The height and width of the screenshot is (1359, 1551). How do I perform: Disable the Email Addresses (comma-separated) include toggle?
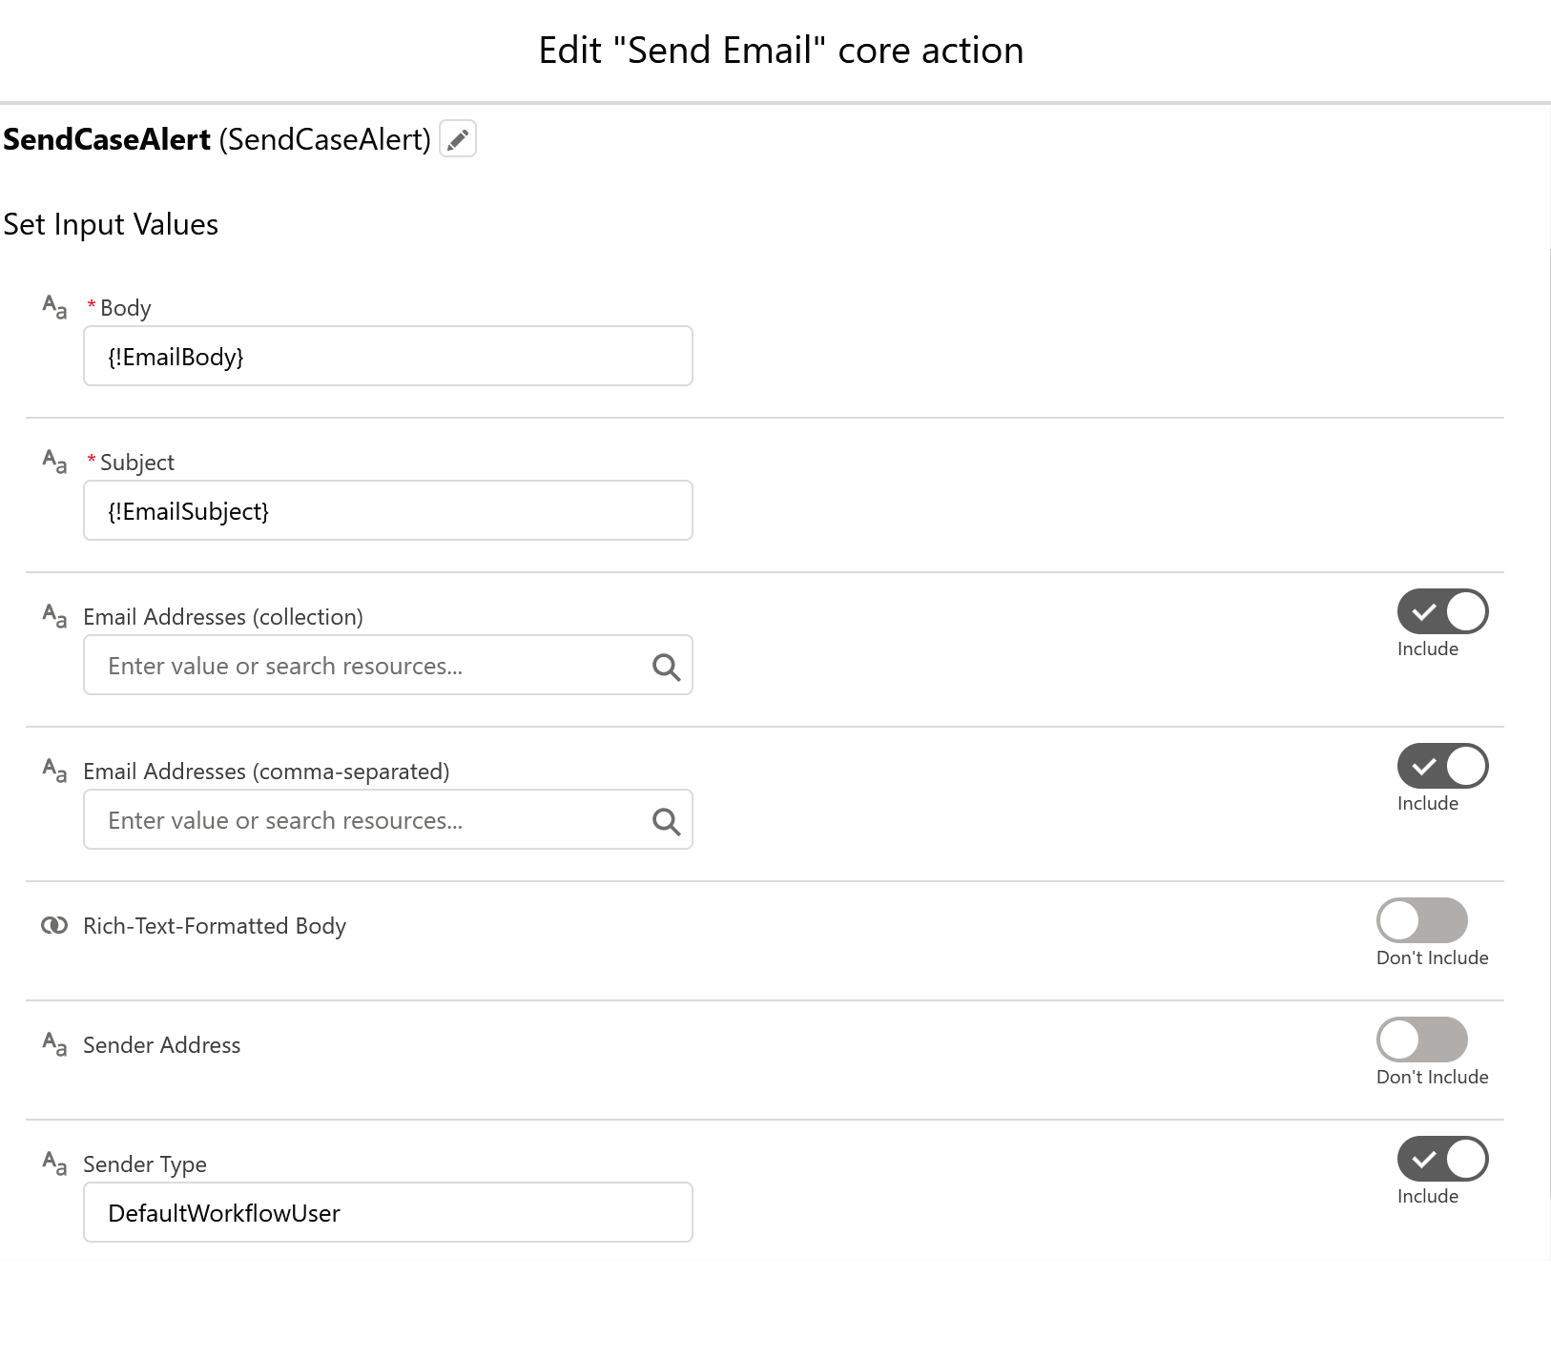pyautogui.click(x=1442, y=767)
